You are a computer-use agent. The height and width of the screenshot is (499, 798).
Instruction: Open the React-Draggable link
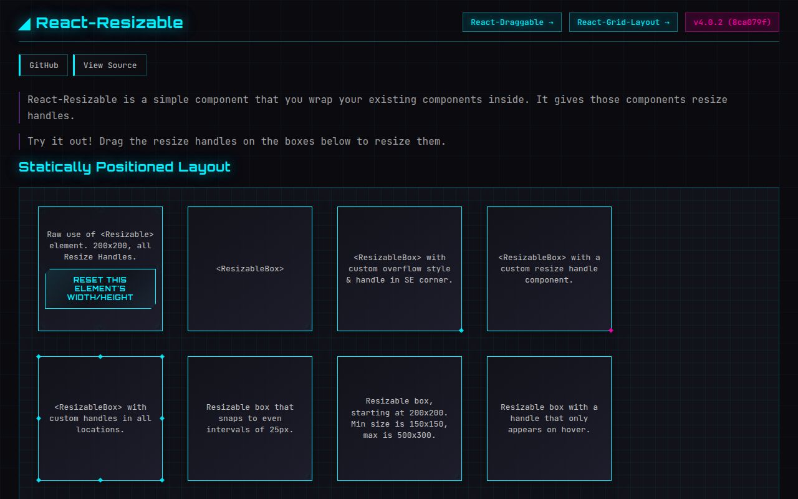point(512,22)
